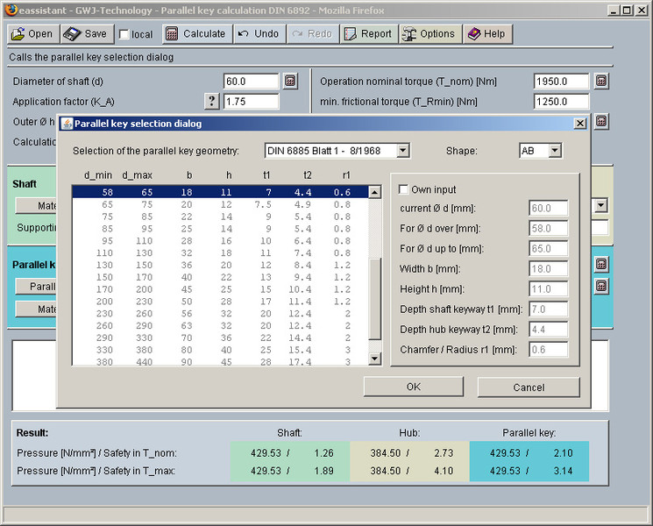Click the Open toolbar button

click(33, 34)
